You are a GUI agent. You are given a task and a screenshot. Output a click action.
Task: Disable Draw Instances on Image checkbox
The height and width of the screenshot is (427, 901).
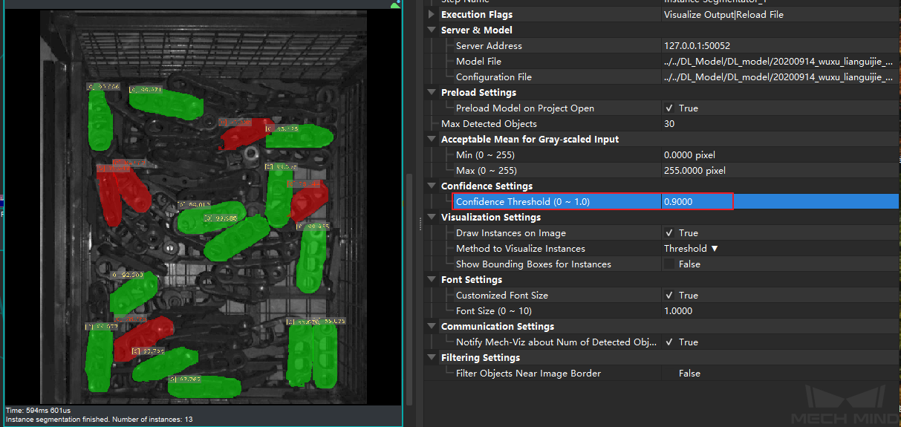pyautogui.click(x=669, y=233)
